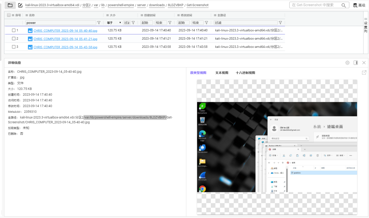
Task: Check the row 2 checkbox
Action: coord(14,39)
